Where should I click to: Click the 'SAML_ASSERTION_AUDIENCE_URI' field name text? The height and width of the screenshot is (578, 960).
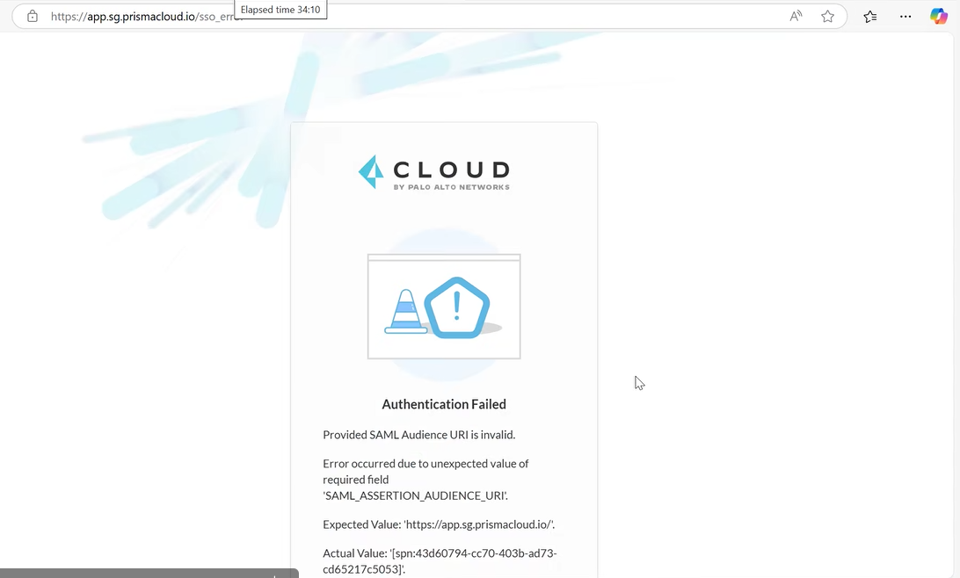click(x=416, y=496)
